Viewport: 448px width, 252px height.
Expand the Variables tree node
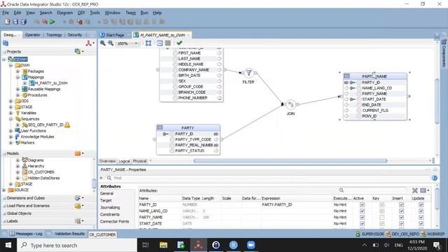point(11,113)
